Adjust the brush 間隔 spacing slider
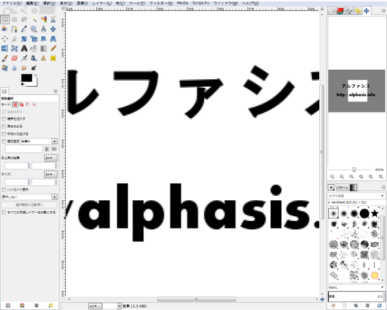Screen dimensions: 387x310 tap(356, 296)
